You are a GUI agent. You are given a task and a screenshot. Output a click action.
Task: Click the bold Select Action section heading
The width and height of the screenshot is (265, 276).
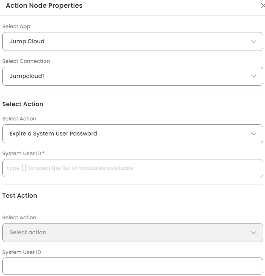pyautogui.click(x=23, y=104)
